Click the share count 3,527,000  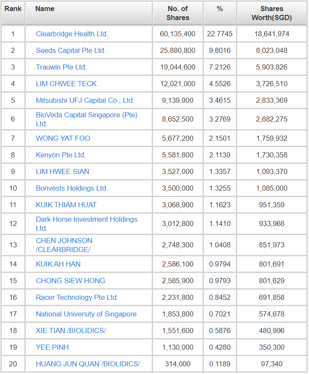tap(177, 172)
